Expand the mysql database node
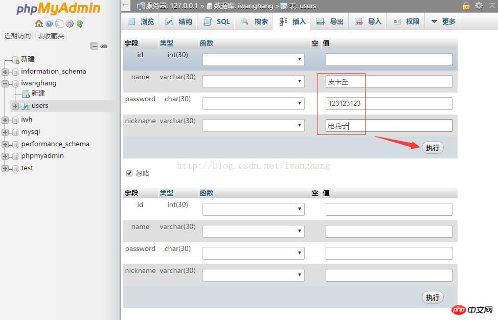The height and width of the screenshot is (320, 498). [5, 132]
